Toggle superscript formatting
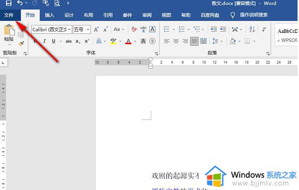Viewport: 299px width, 190px height. click(87, 41)
